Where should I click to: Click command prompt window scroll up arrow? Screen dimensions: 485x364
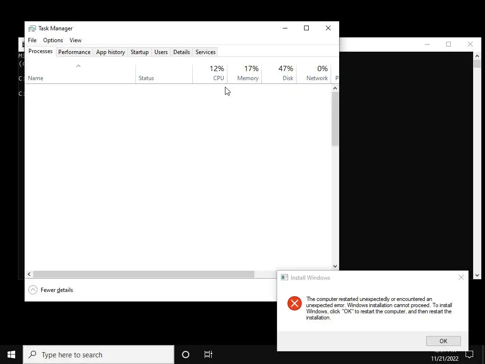477,56
